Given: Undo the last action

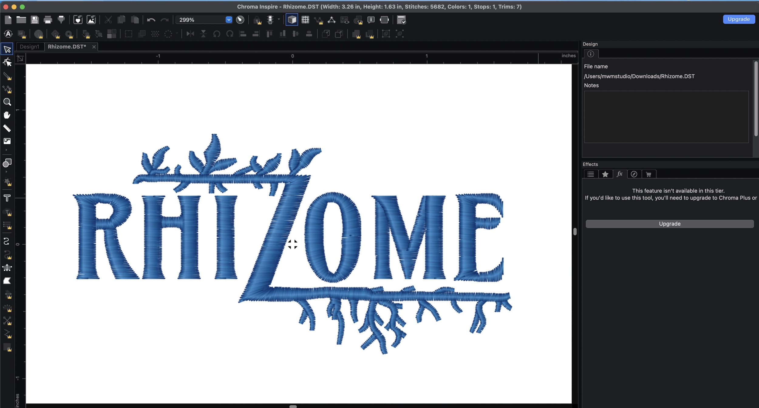Looking at the screenshot, I should [x=151, y=20].
